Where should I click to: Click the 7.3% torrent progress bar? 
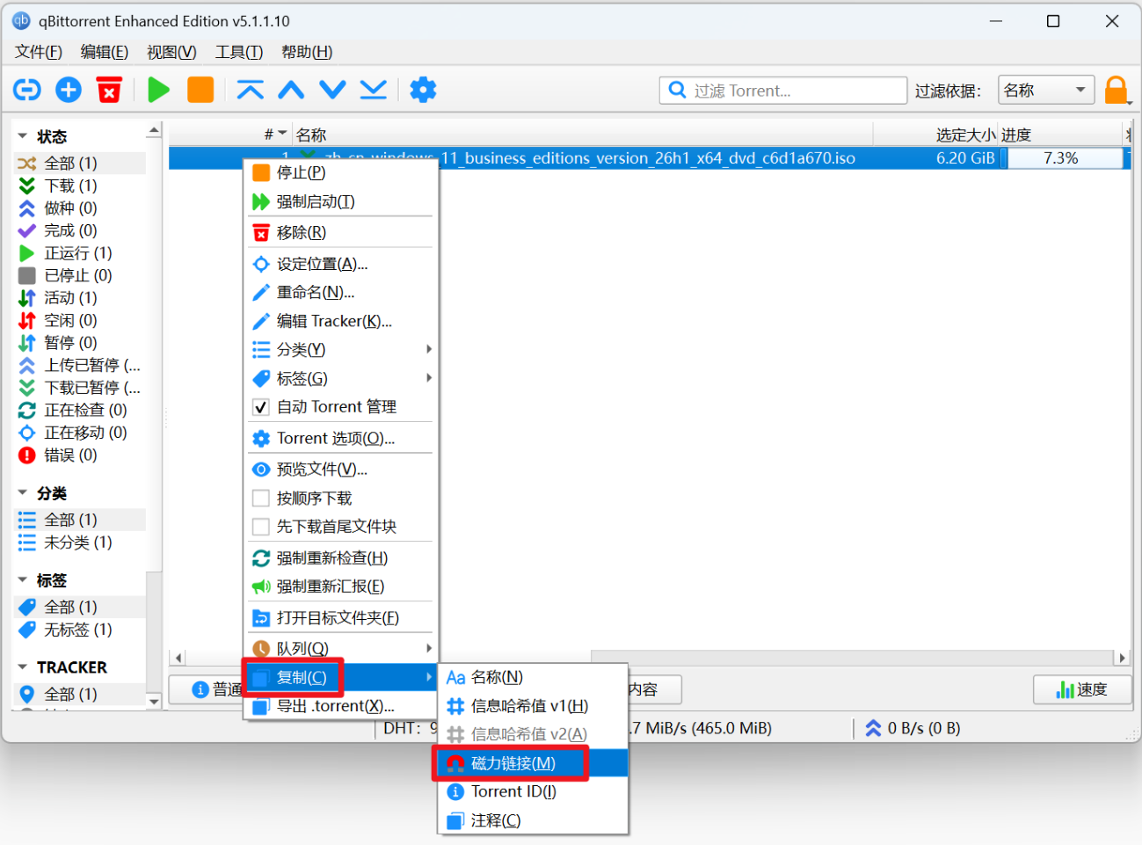1061,158
